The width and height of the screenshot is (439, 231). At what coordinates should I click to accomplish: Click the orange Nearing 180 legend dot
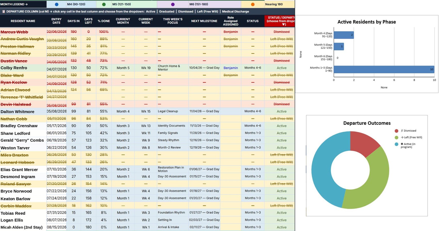(x=253, y=4)
